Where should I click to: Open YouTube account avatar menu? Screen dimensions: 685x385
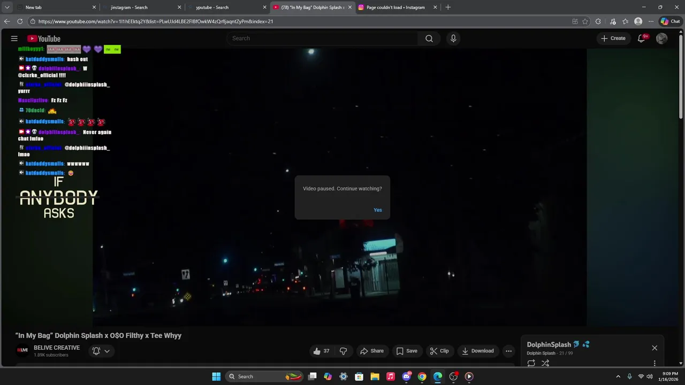tap(662, 38)
